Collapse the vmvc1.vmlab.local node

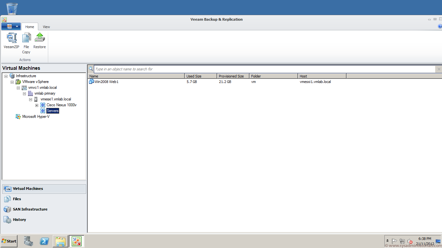[x=18, y=88]
